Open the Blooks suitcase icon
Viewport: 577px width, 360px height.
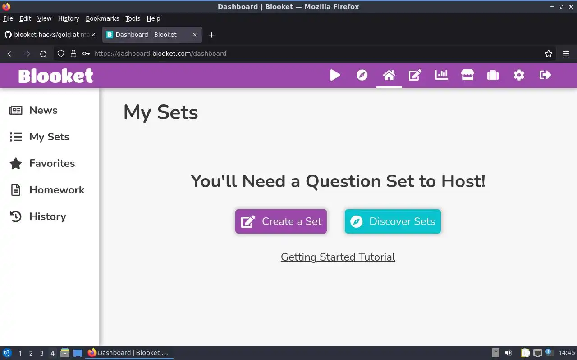493,75
